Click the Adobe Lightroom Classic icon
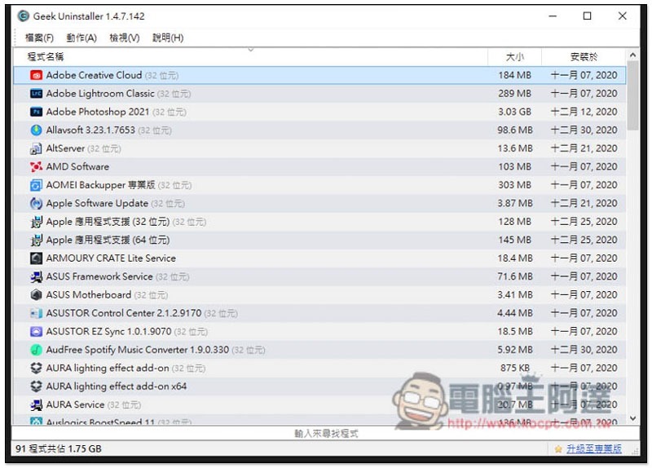 pyautogui.click(x=36, y=94)
